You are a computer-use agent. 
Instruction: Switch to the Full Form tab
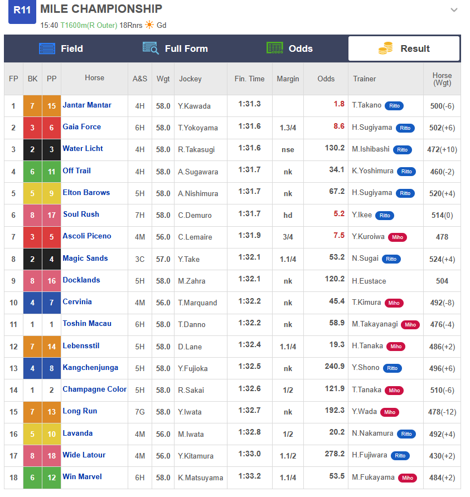[x=175, y=48]
